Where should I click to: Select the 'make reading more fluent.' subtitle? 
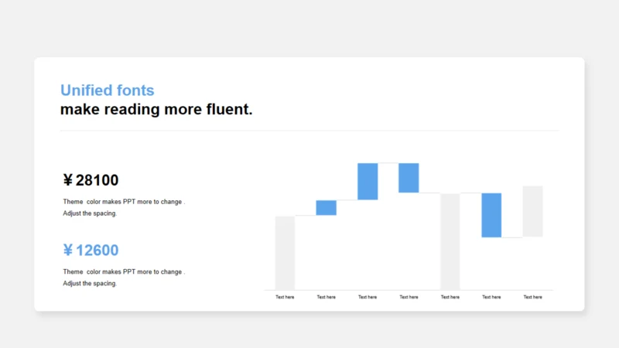click(156, 109)
